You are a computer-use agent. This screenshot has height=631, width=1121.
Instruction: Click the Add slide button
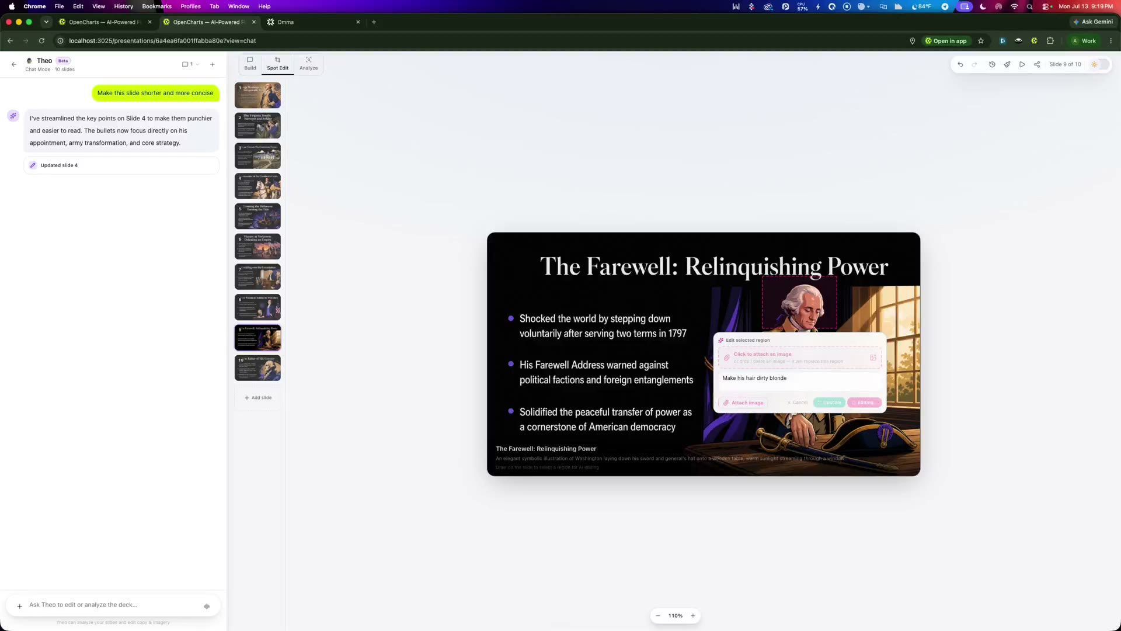point(257,398)
